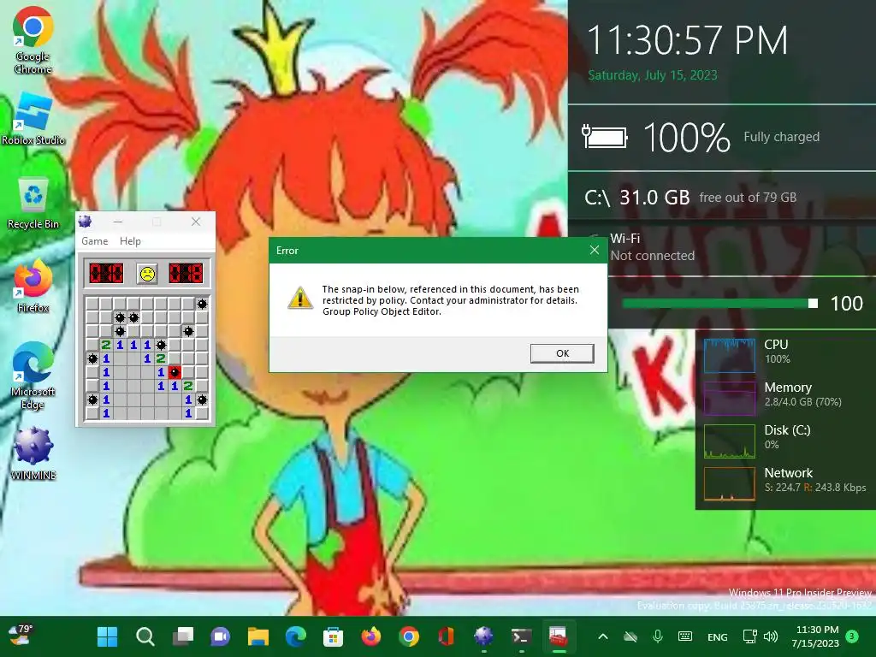This screenshot has height=657, width=876.
Task: Switch to Minesweeper on taskbar
Action: point(484,636)
